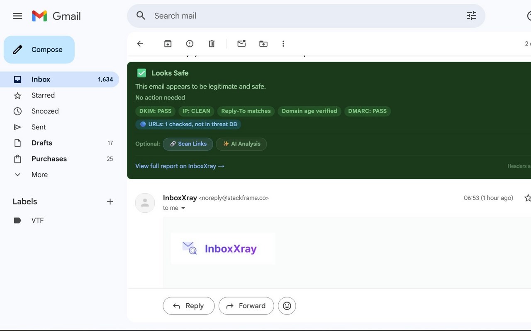Open the three-dot more actions menu
The image size is (531, 331).
283,43
